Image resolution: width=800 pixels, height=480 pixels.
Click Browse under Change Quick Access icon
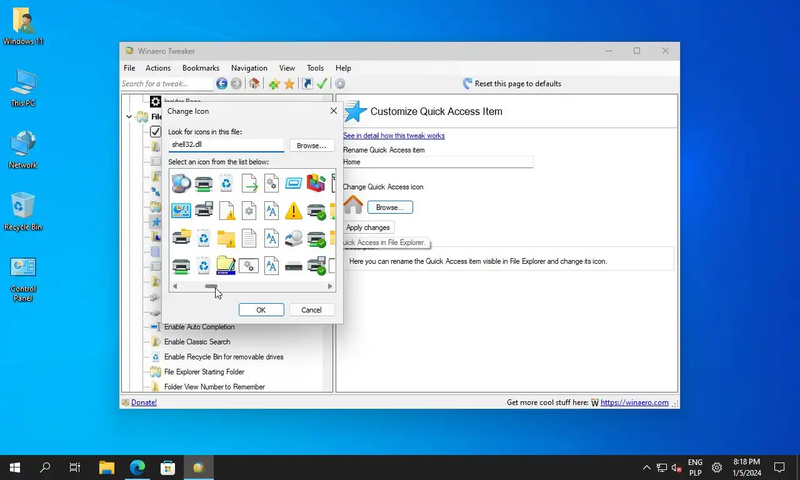coord(390,207)
